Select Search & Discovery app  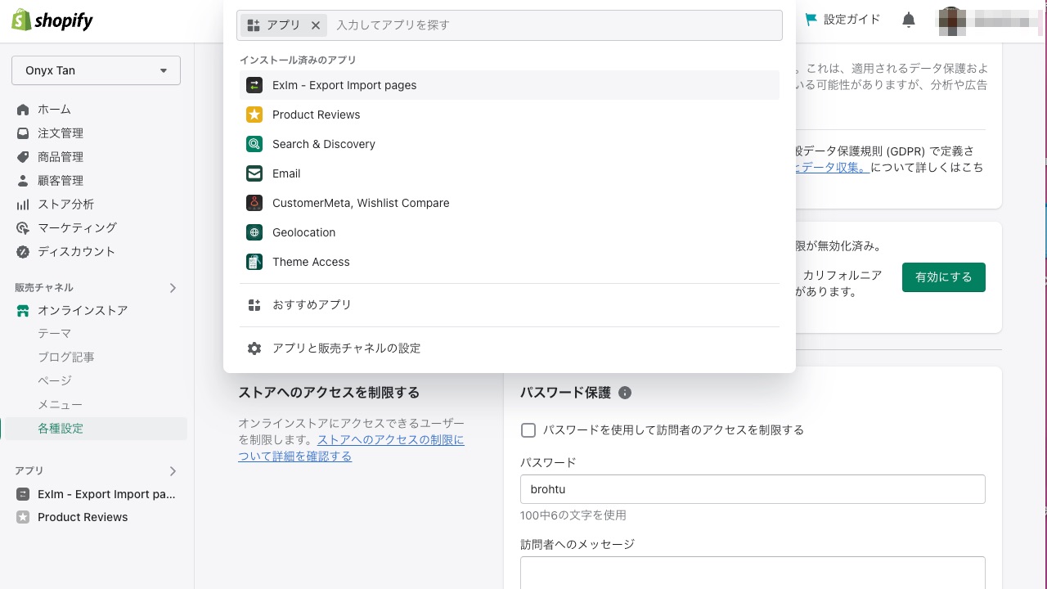click(510, 144)
